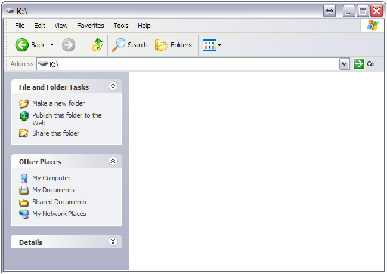Open My Network Places link
Screen dimensions: 387x274
(59, 214)
